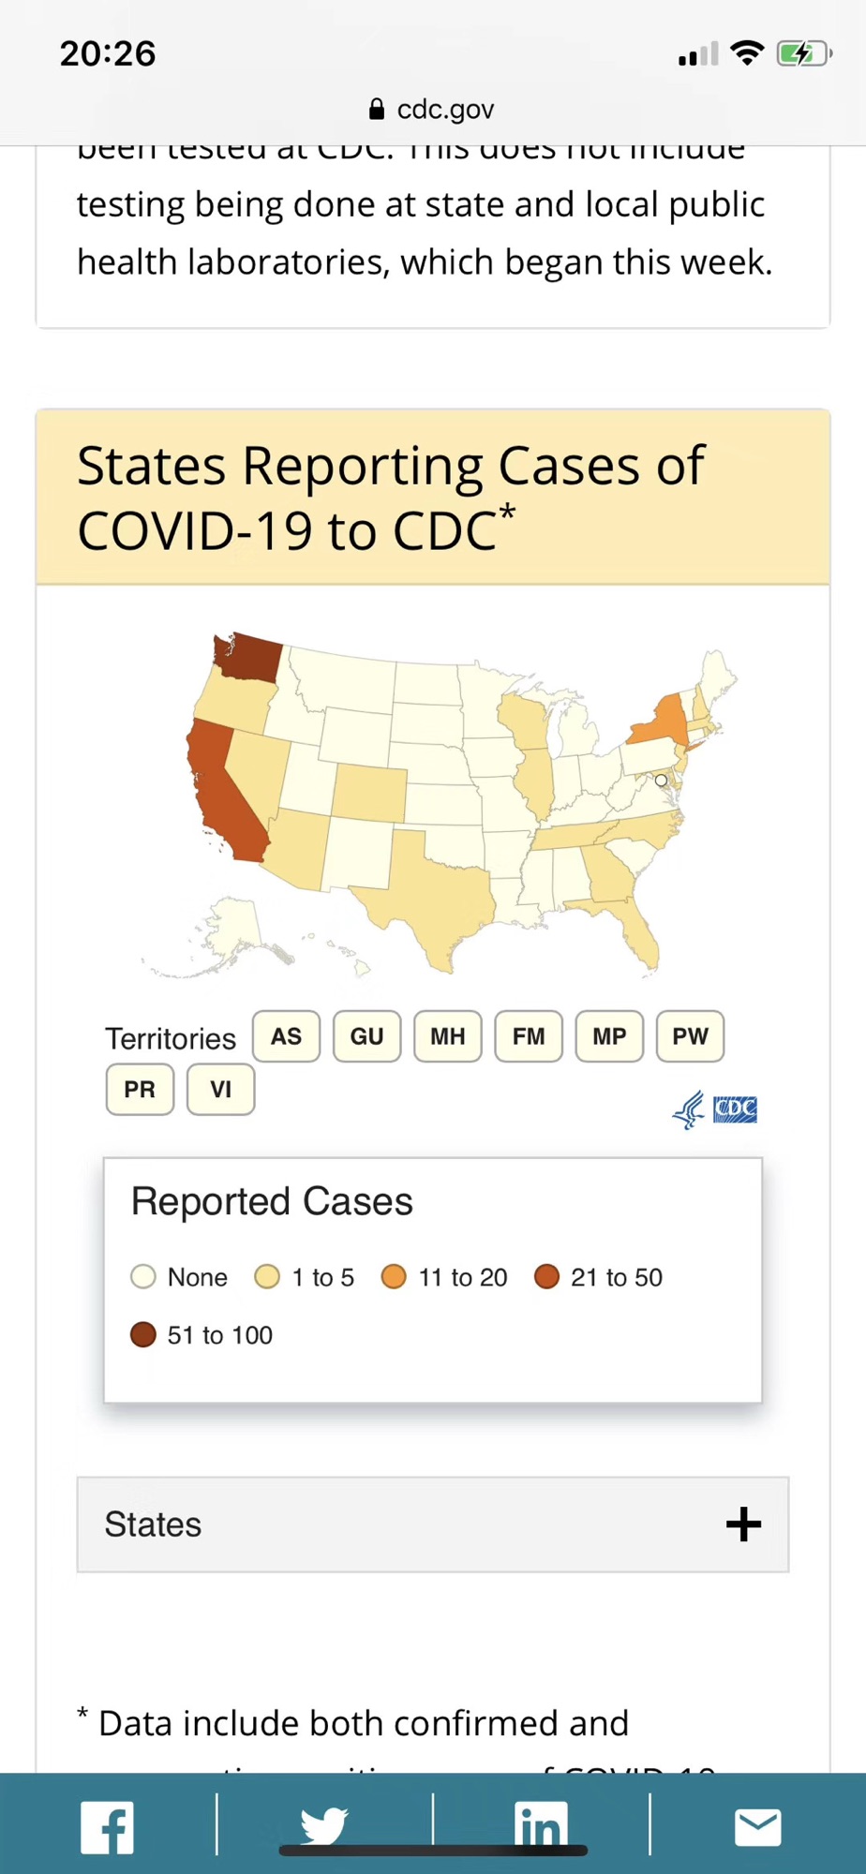Screen dimensions: 866x1874
Task: Tap the 51 to 100 legend swatch
Action: point(143,1335)
